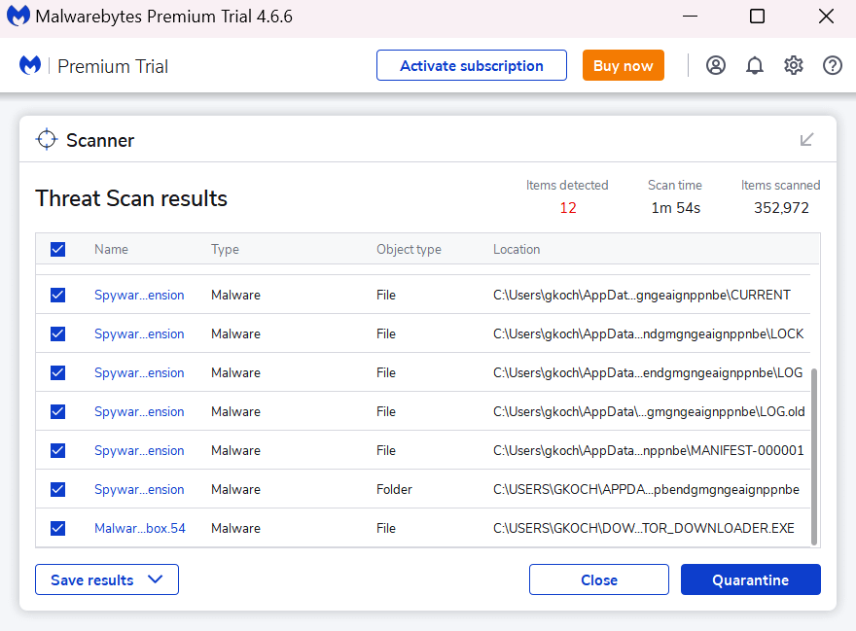This screenshot has height=631, width=856.
Task: Maximize the Malwarebytes window
Action: [x=757, y=17]
